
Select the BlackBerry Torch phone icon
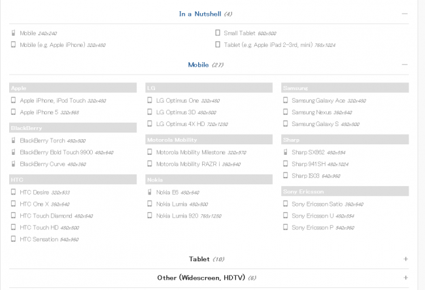13,140
